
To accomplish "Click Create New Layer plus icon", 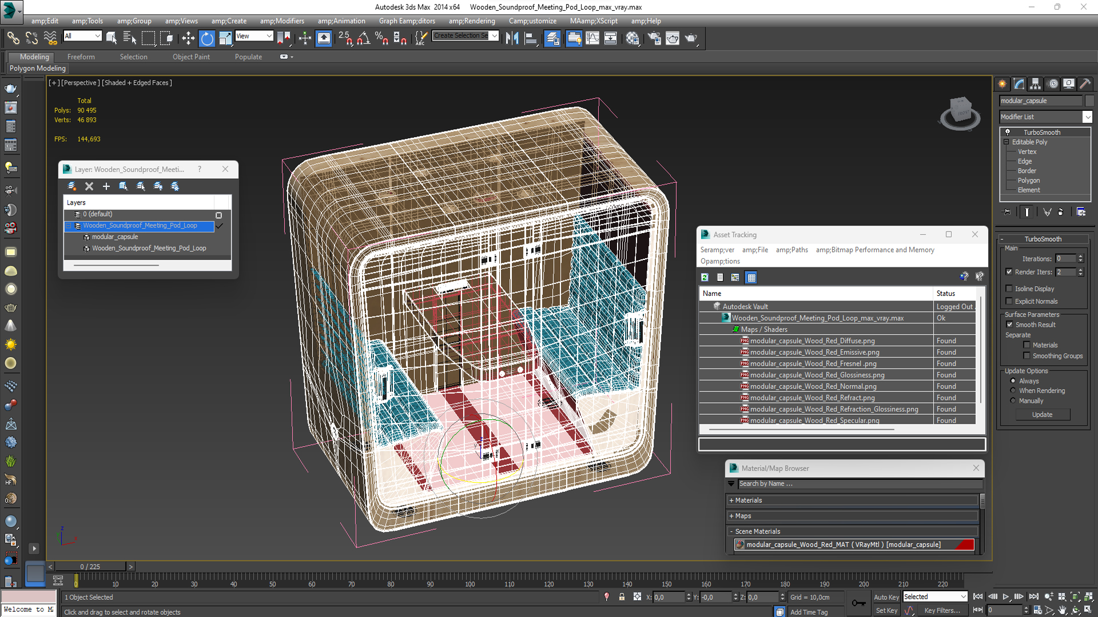I will pos(106,186).
